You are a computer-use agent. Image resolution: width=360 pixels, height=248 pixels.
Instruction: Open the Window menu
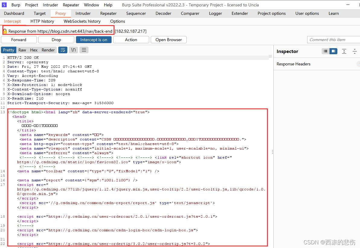tap(92, 5)
